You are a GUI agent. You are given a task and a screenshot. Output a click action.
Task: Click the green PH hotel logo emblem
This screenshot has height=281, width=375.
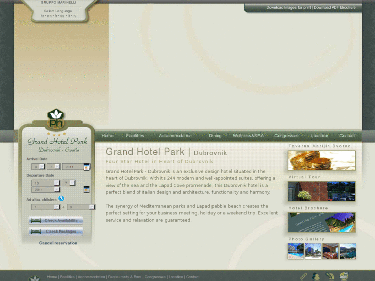click(x=56, y=119)
